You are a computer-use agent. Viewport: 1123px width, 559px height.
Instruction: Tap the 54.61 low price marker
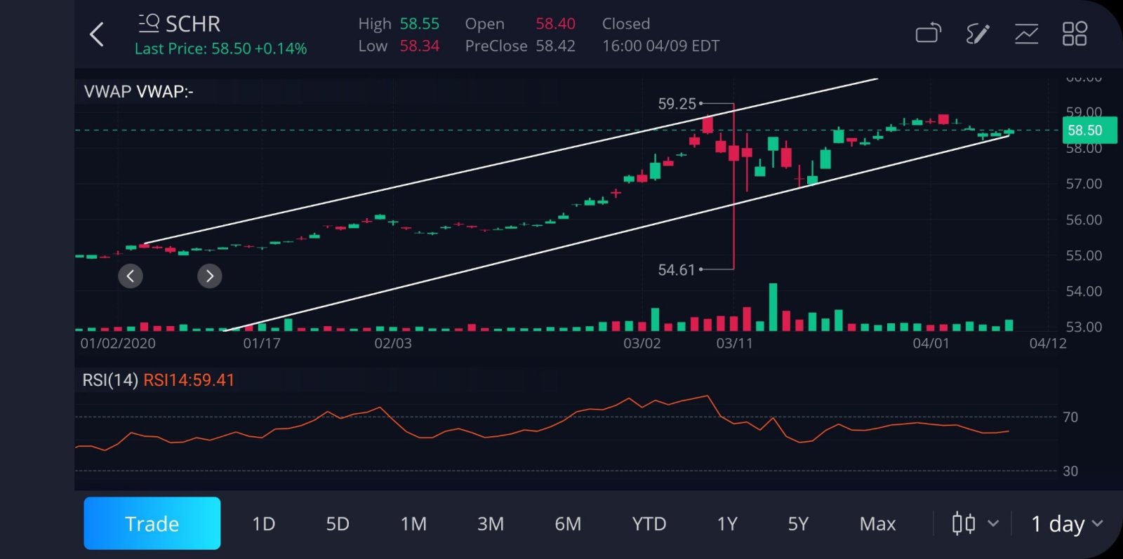click(677, 270)
